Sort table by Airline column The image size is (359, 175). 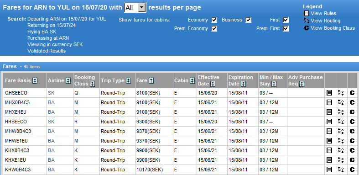pos(68,81)
